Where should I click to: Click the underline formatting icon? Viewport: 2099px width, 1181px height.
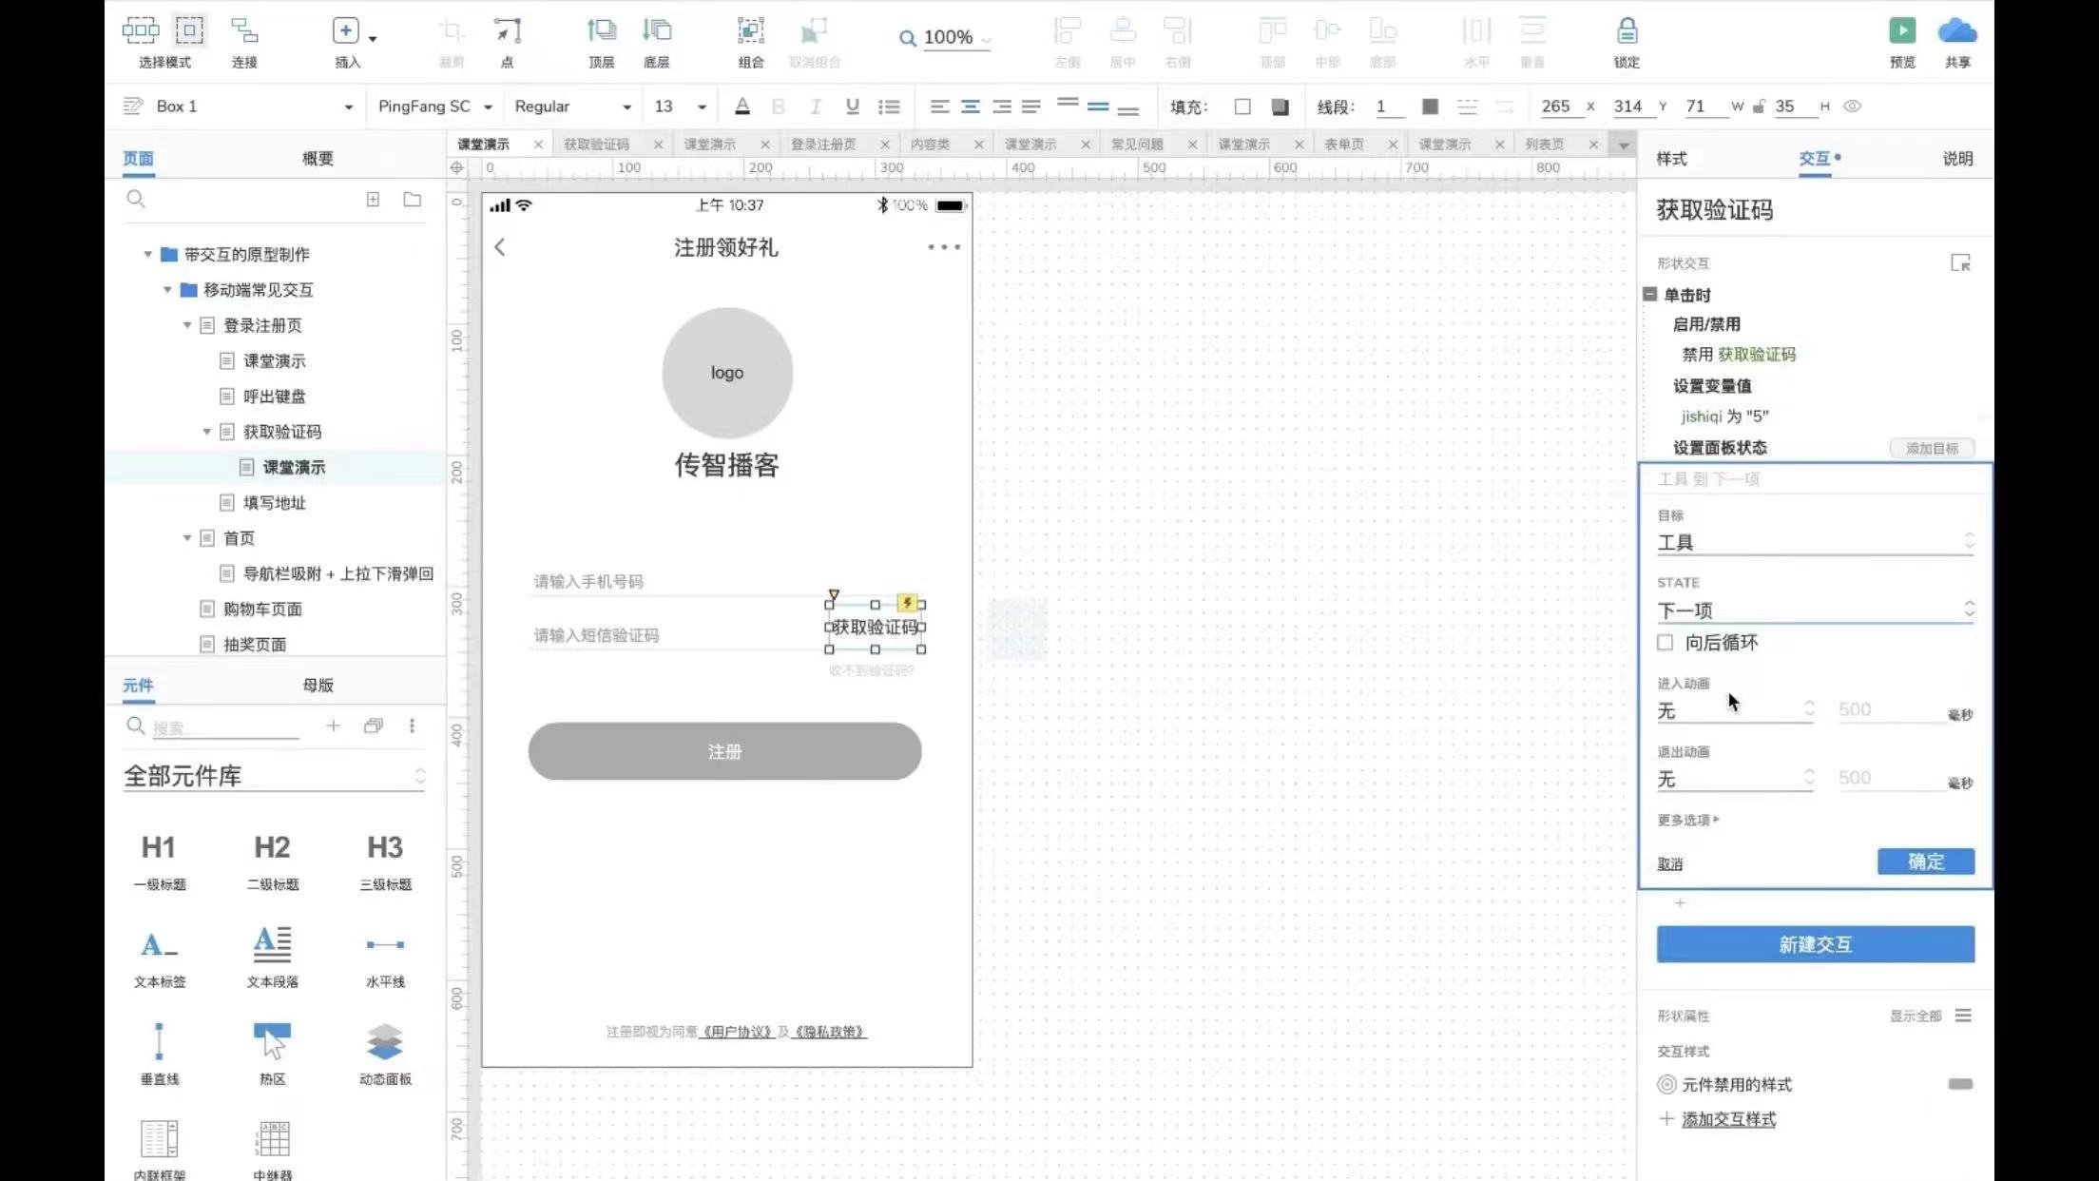pyautogui.click(x=852, y=106)
